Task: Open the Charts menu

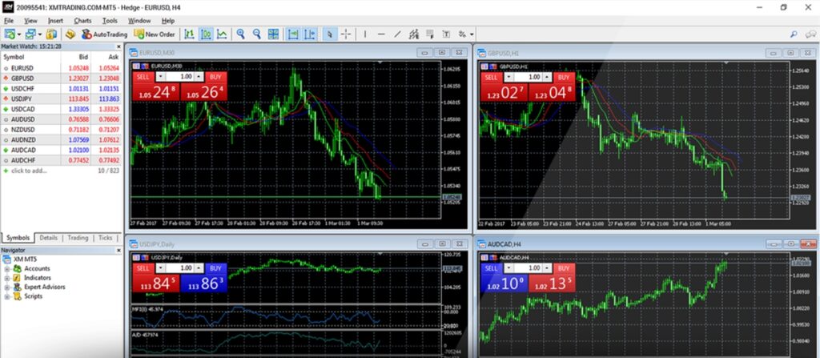Action: pyautogui.click(x=82, y=20)
